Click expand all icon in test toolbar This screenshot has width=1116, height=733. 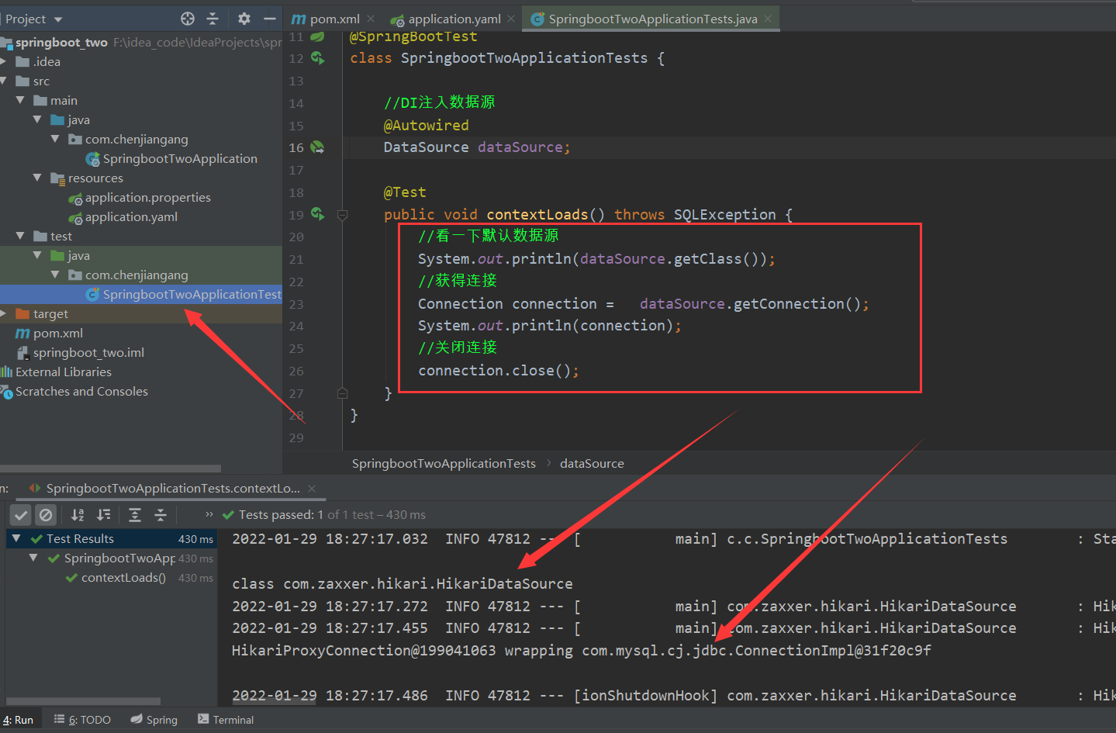coord(134,514)
